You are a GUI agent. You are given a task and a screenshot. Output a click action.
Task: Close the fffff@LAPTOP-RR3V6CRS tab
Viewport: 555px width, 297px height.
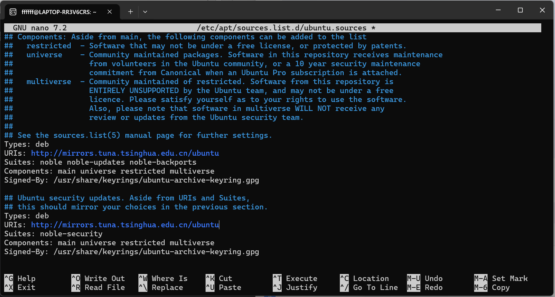point(110,12)
